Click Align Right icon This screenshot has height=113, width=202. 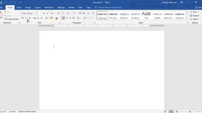[x=70, y=18]
